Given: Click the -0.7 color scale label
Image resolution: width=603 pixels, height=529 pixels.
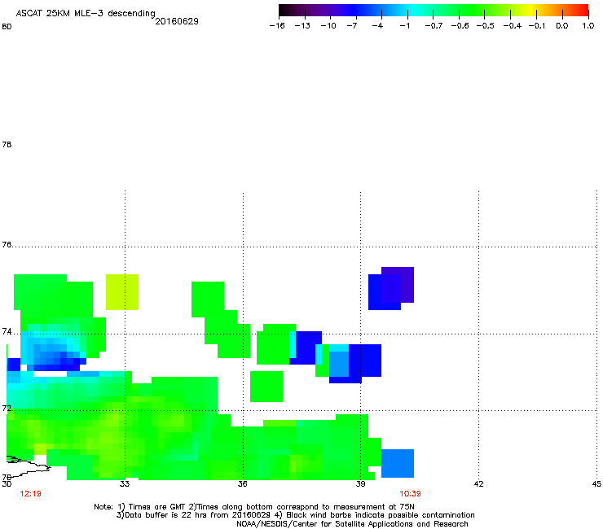Looking at the screenshot, I should (x=434, y=26).
